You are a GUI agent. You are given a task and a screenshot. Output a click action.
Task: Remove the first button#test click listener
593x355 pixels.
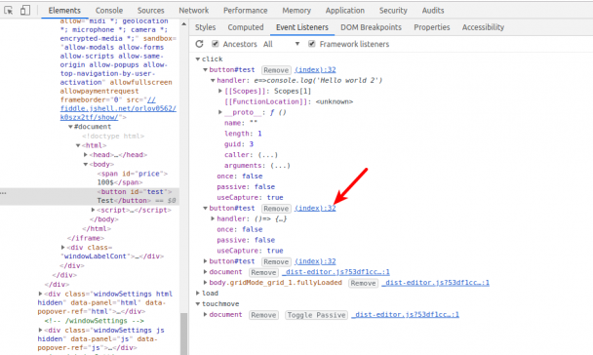(276, 70)
